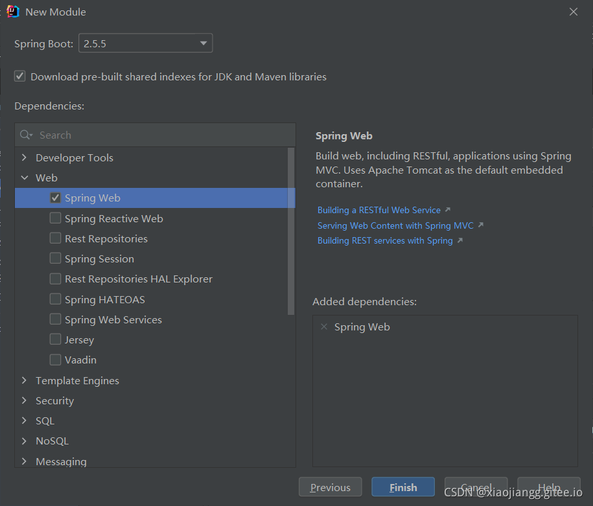Select the Developer Tools tree label
This screenshot has height=506, width=593.
75,157
